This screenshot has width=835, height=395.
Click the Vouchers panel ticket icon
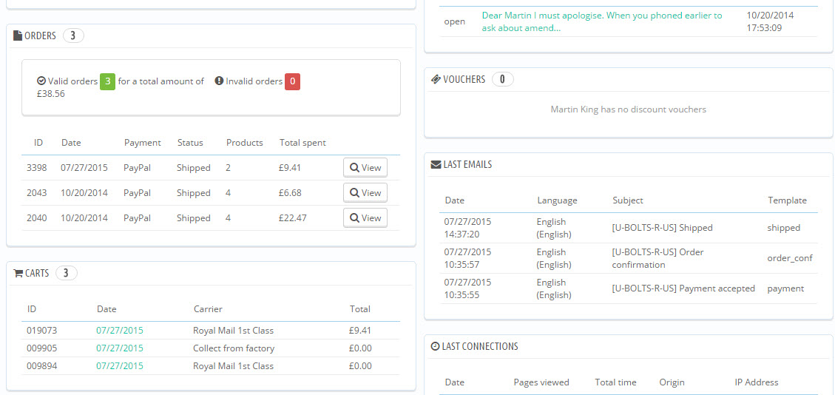[x=436, y=79]
